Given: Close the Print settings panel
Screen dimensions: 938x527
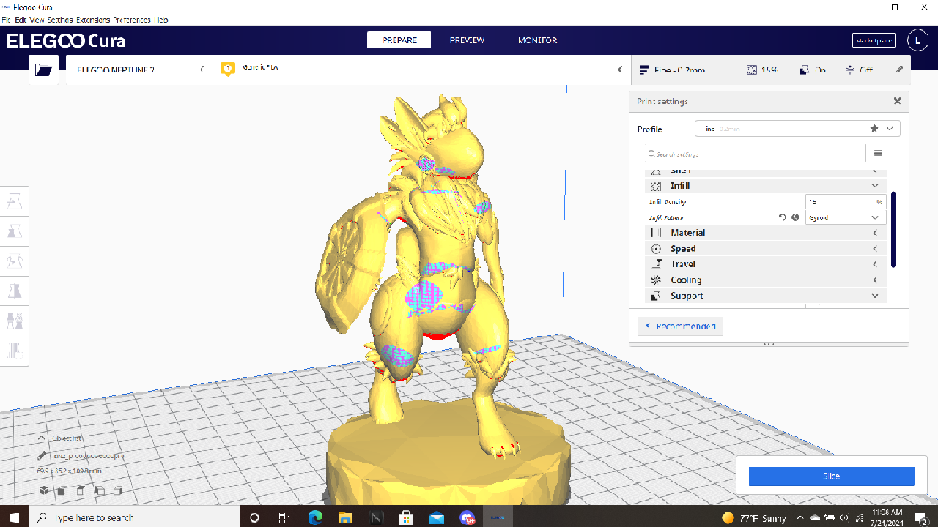Looking at the screenshot, I should pos(897,101).
